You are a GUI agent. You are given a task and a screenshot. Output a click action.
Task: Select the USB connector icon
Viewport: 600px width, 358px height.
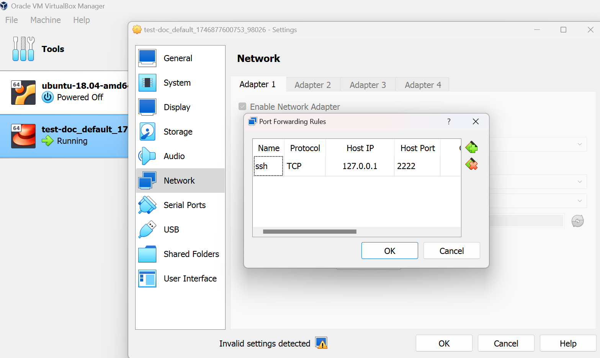tap(147, 229)
